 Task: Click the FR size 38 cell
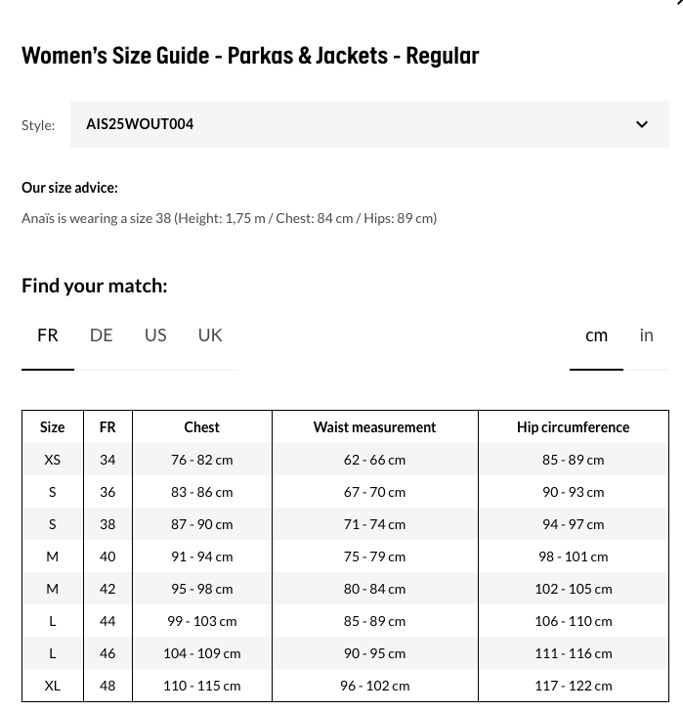point(107,524)
